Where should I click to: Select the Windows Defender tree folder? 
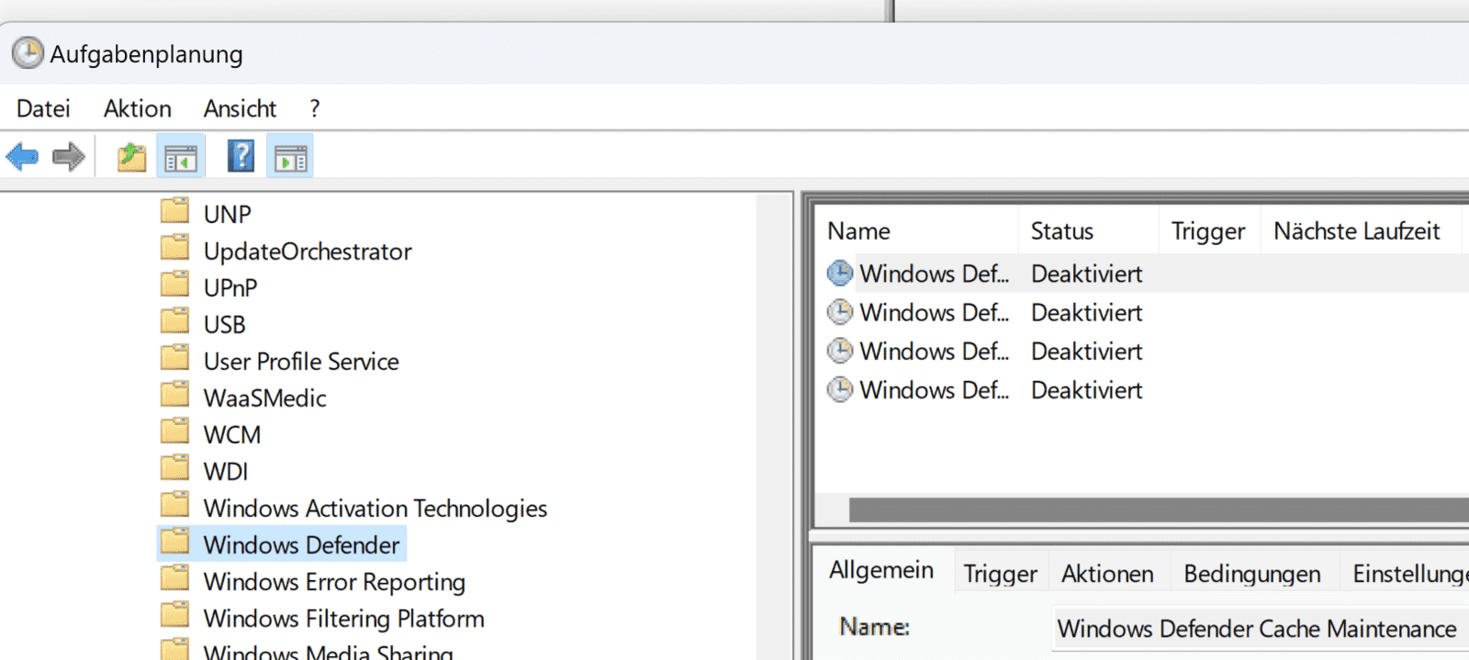pos(301,544)
